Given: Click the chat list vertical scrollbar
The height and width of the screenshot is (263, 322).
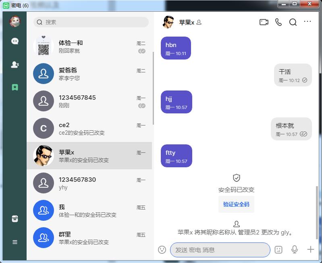Looking at the screenshot, I should (153, 88).
